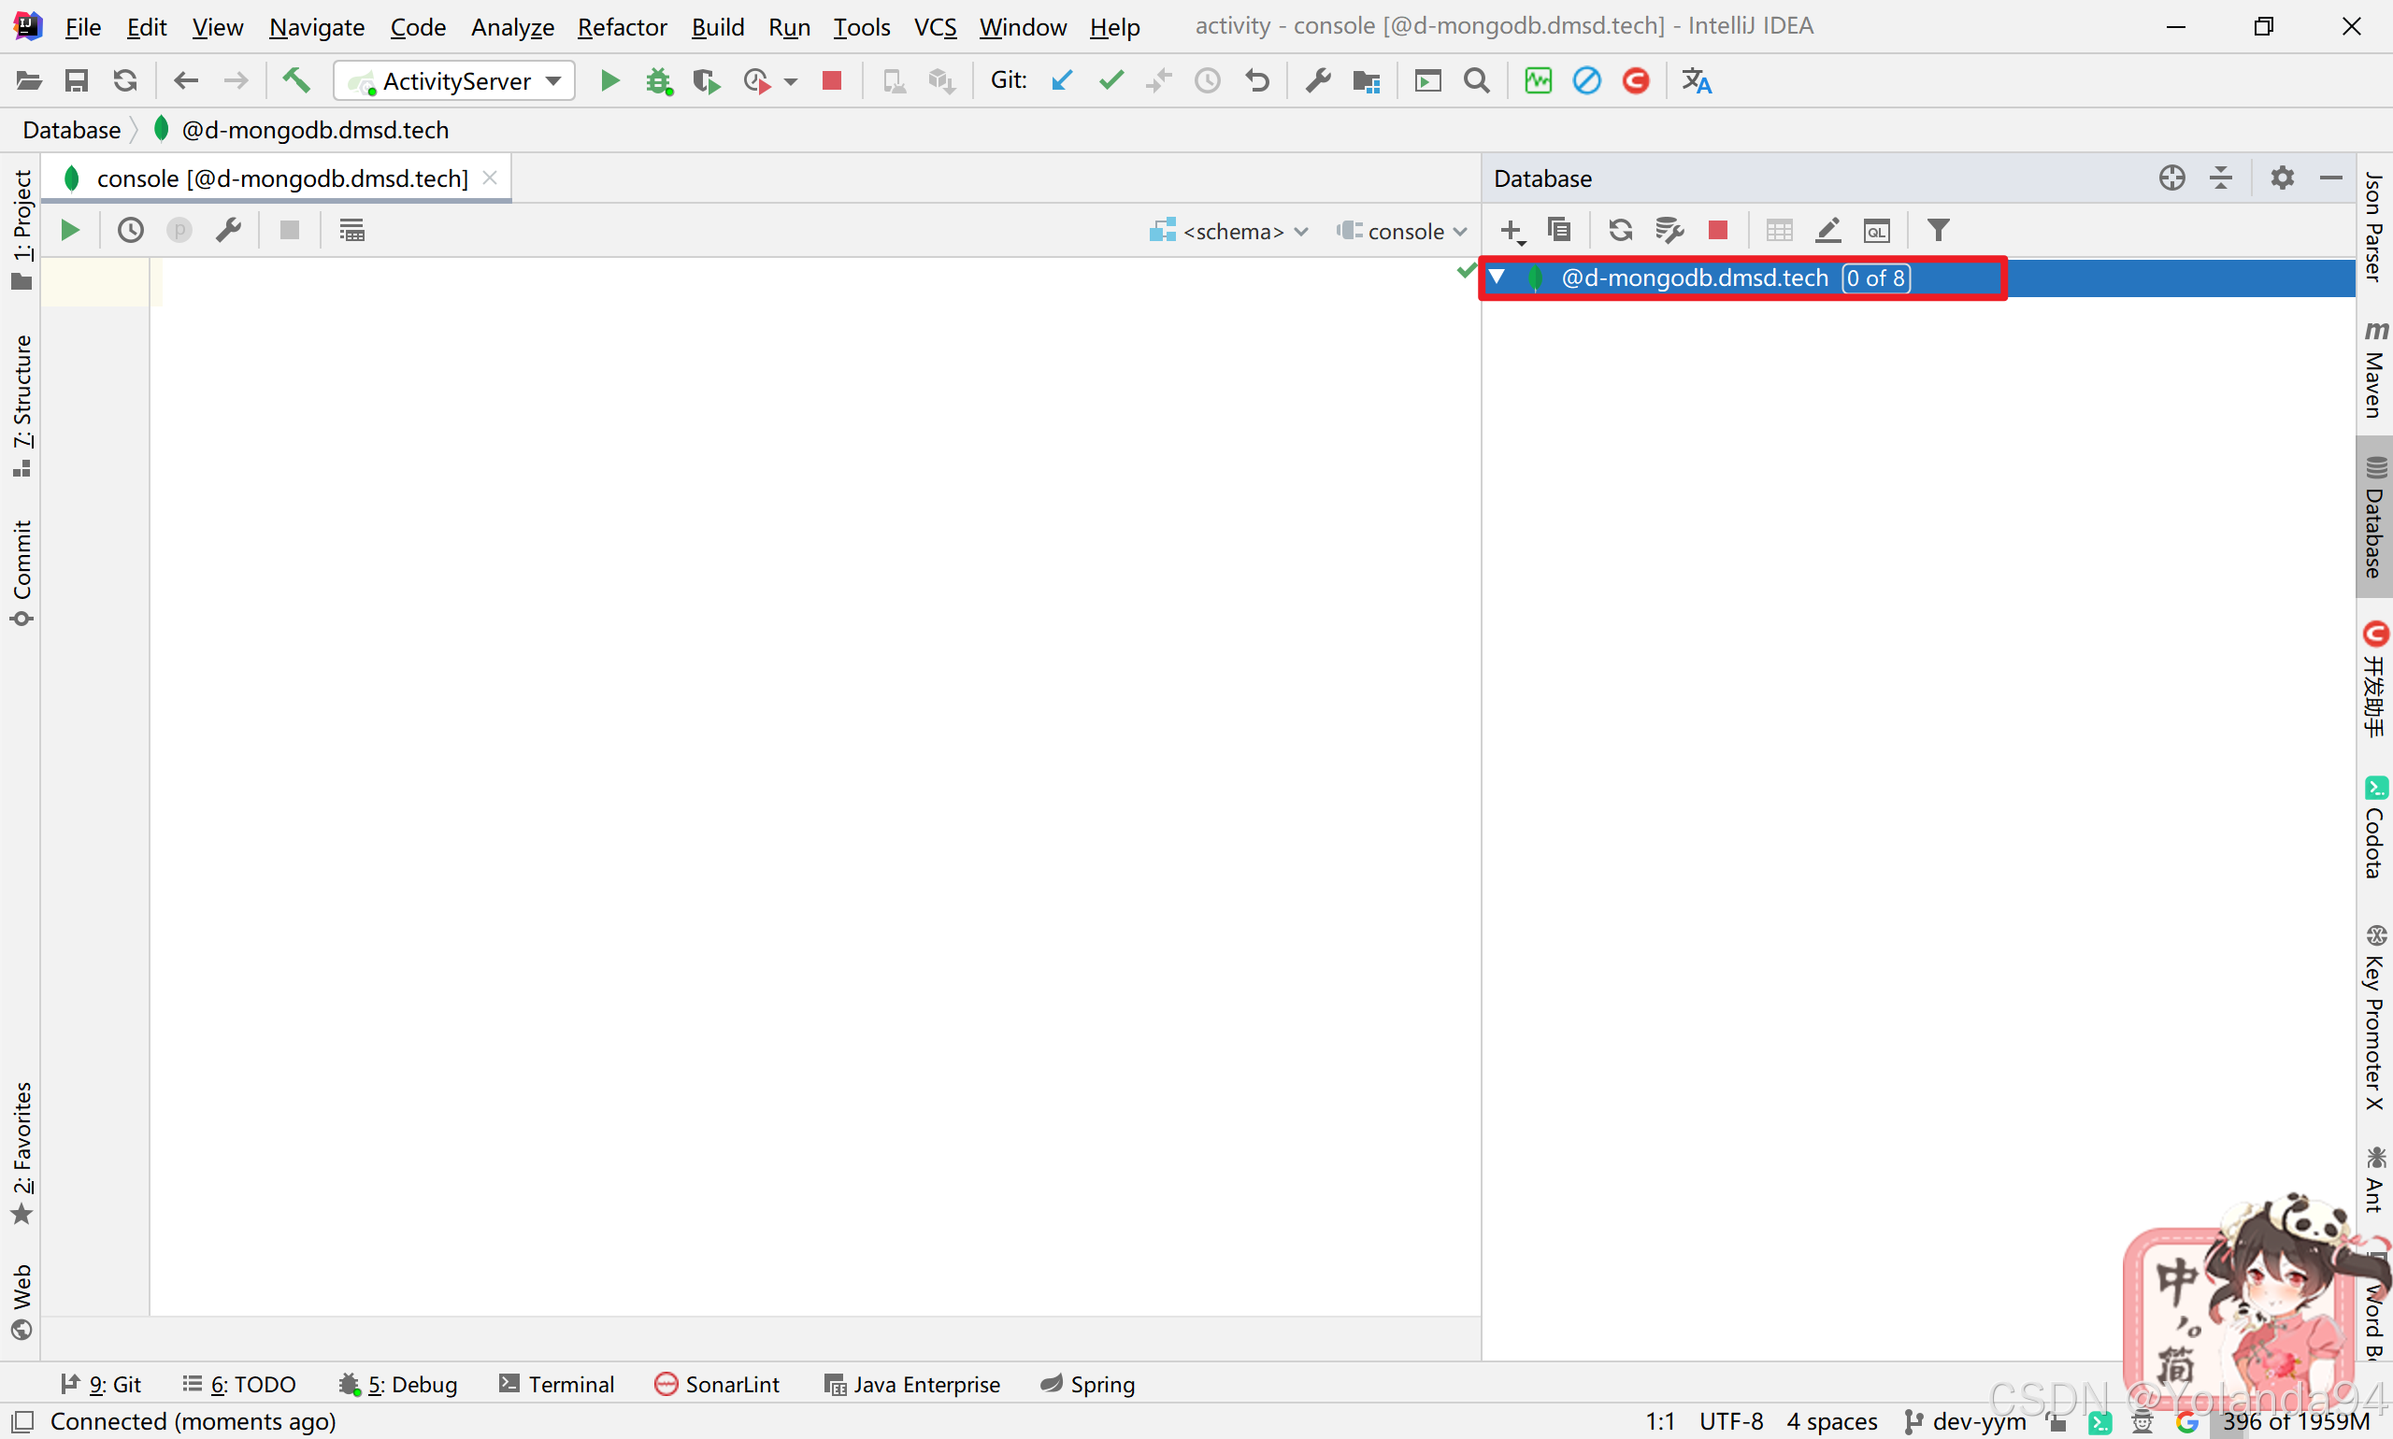Viewport: 2393px width, 1439px height.
Task: Refresh the data source in Database panel
Action: click(1619, 231)
